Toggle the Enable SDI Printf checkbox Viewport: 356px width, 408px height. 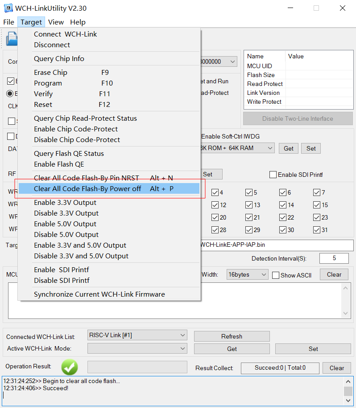tap(273, 175)
